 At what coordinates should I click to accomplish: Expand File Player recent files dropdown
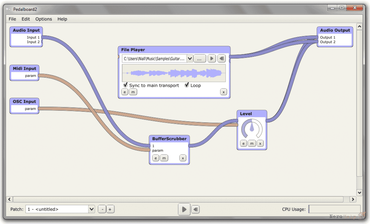coord(190,59)
